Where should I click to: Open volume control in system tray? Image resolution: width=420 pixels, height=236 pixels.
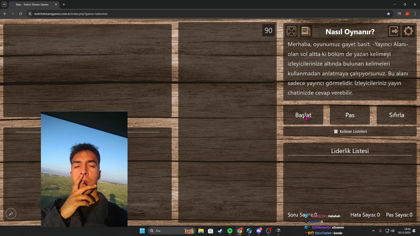393,231
